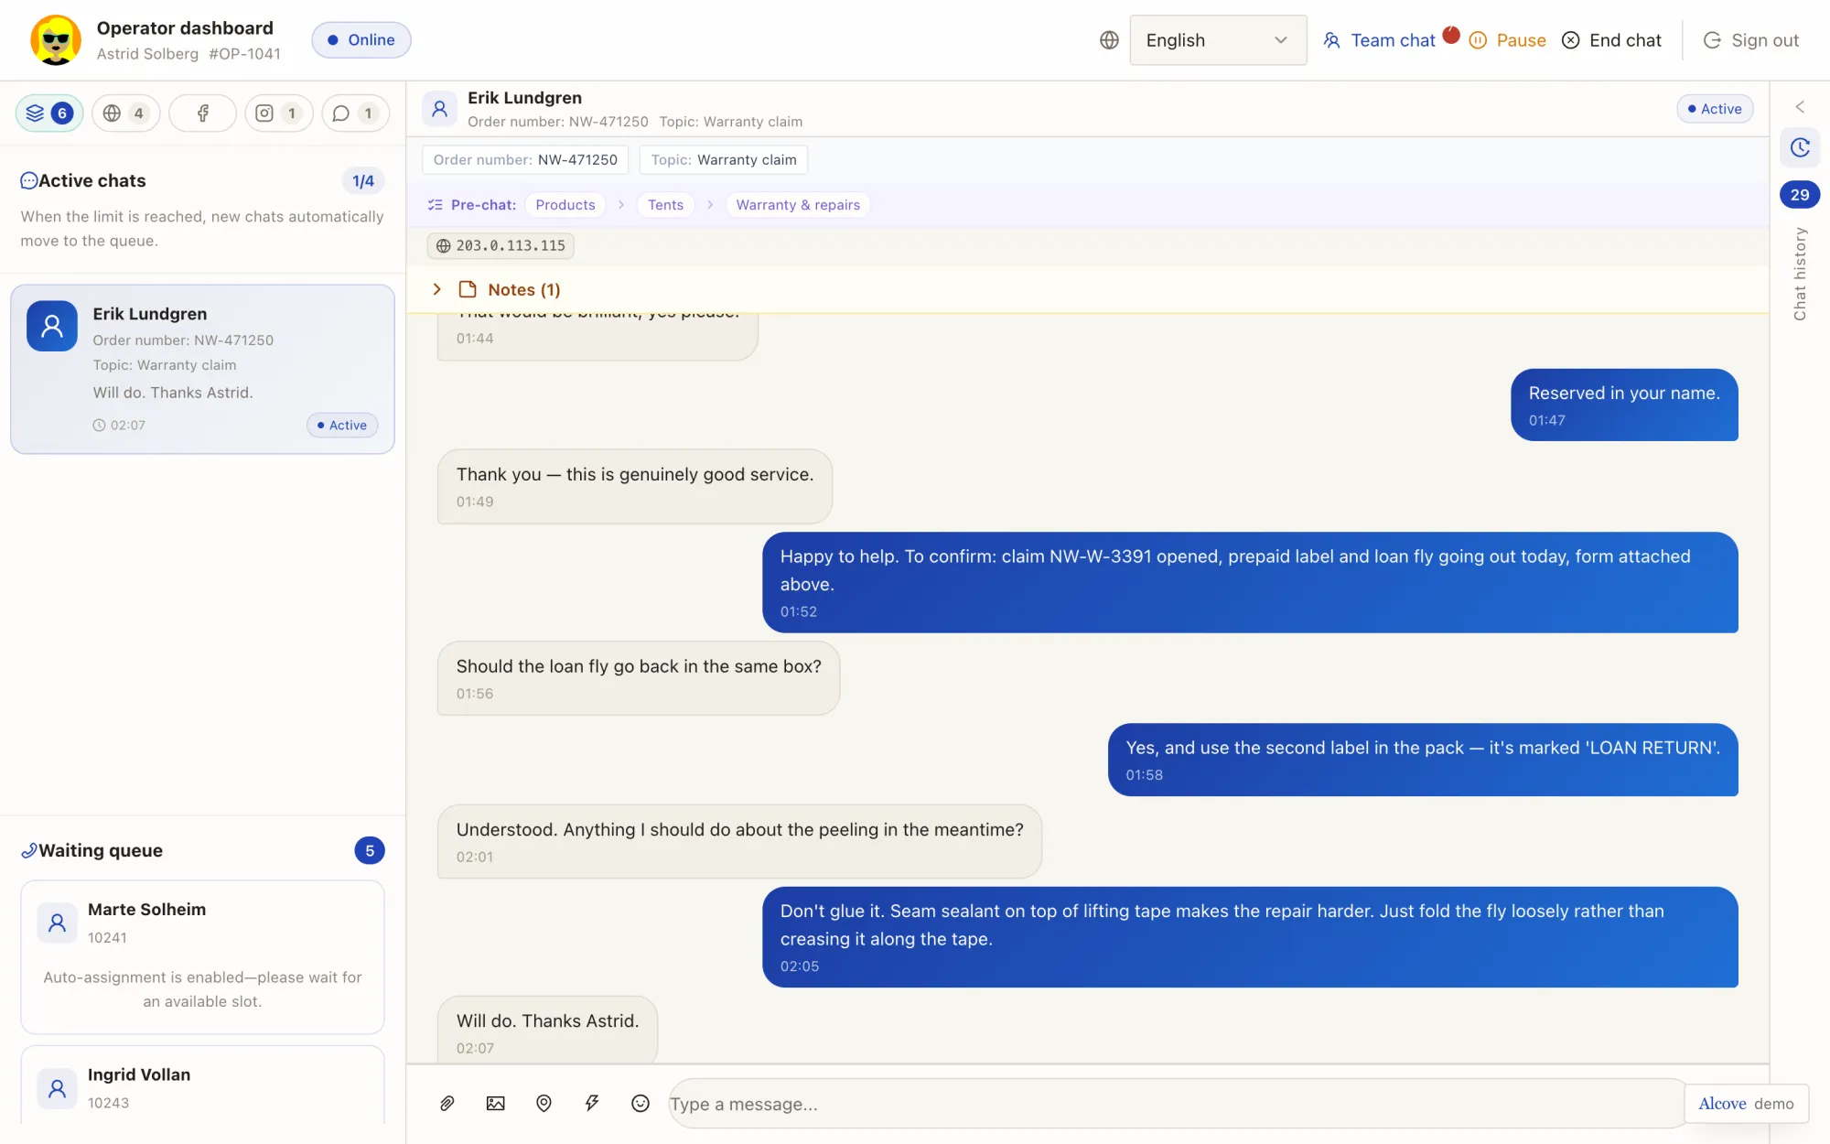Viewport: 1830px width, 1144px height.
Task: Sign out of the dashboard
Action: point(1751,40)
